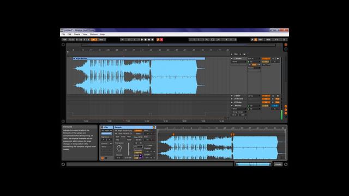
Task: Toggle Detail View circle at bottom right
Action: pyautogui.click(x=286, y=164)
